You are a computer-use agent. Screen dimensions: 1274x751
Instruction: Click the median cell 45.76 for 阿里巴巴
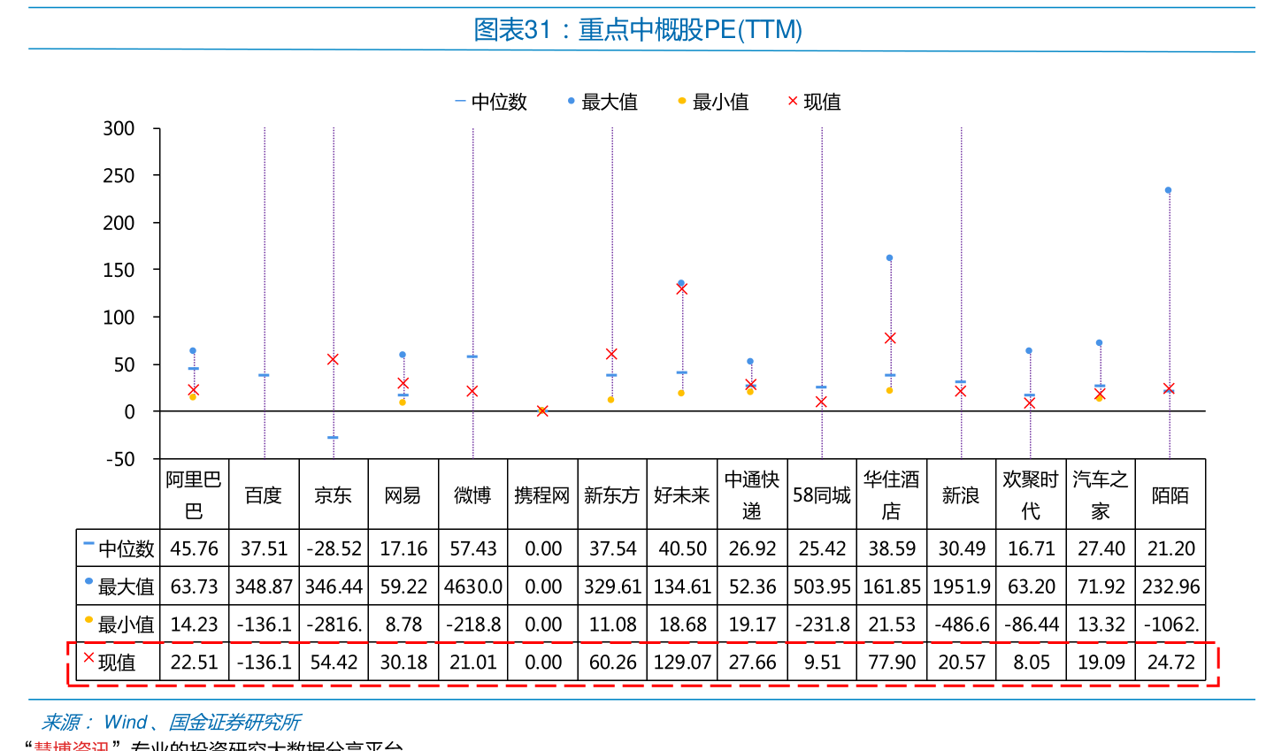(x=195, y=548)
